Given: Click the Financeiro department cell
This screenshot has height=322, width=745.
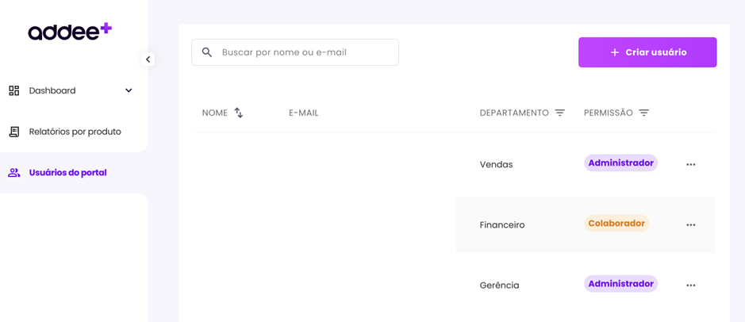Looking at the screenshot, I should coord(502,224).
